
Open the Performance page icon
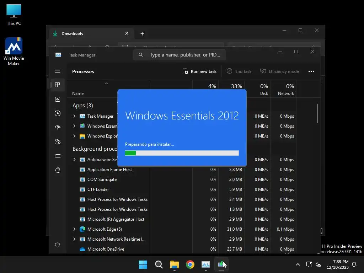click(x=58, y=99)
